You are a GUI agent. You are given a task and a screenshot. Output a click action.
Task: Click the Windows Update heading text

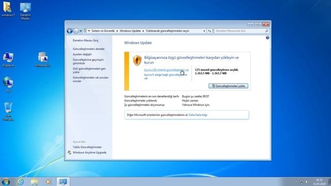[x=138, y=43]
